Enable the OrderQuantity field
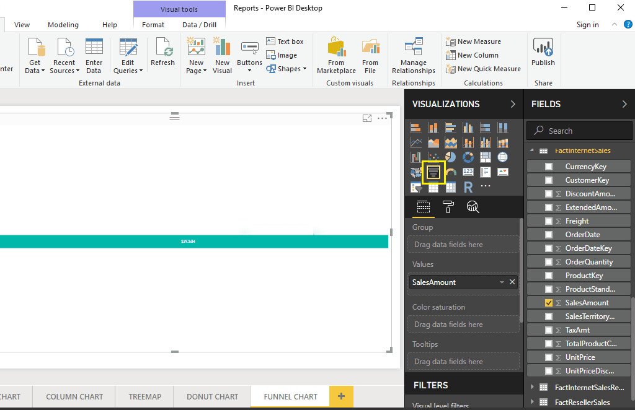 point(549,262)
